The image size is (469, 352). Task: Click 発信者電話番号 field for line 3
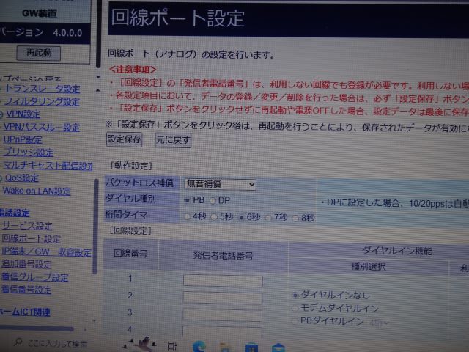(223, 315)
